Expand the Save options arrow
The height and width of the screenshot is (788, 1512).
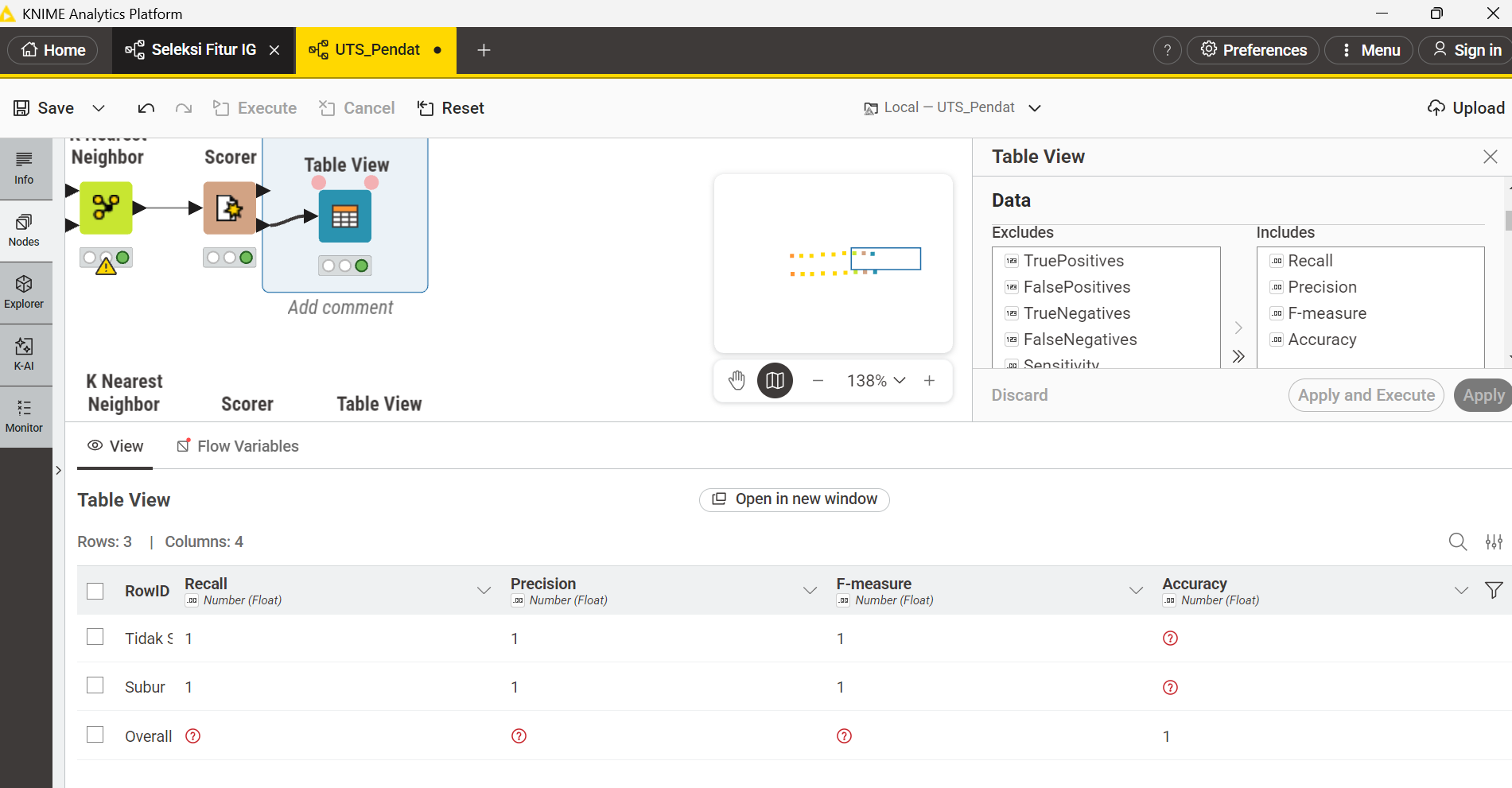tap(99, 108)
